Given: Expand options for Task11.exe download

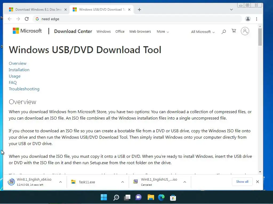Looking at the screenshot, I should point(123,182).
